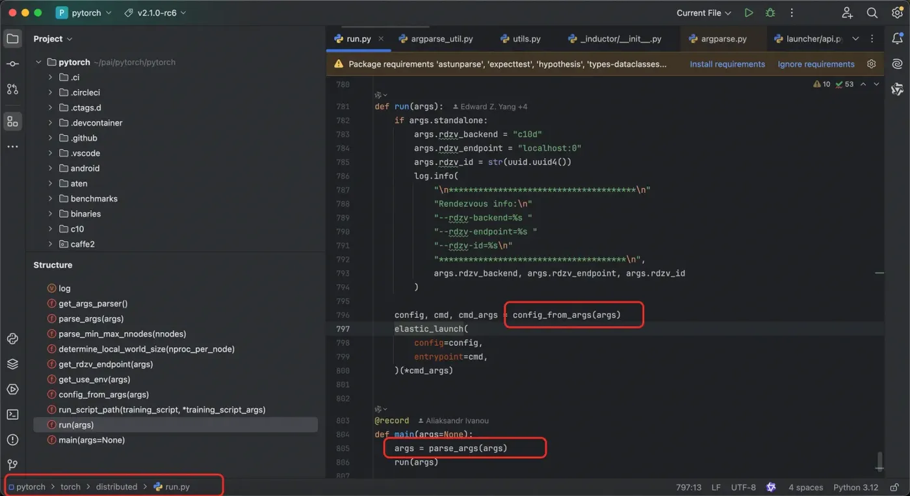Open the Git tool window
Viewport: 910px width, 496px height.
tap(12, 465)
